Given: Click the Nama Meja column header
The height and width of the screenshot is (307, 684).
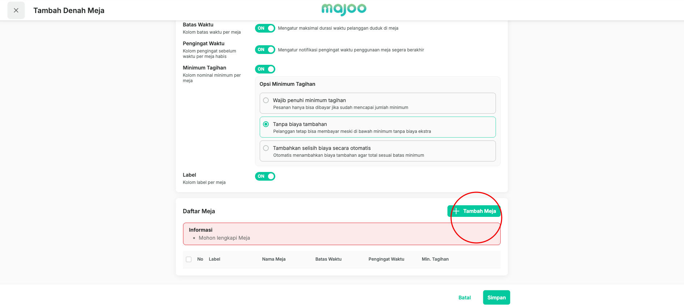Looking at the screenshot, I should pos(274,259).
